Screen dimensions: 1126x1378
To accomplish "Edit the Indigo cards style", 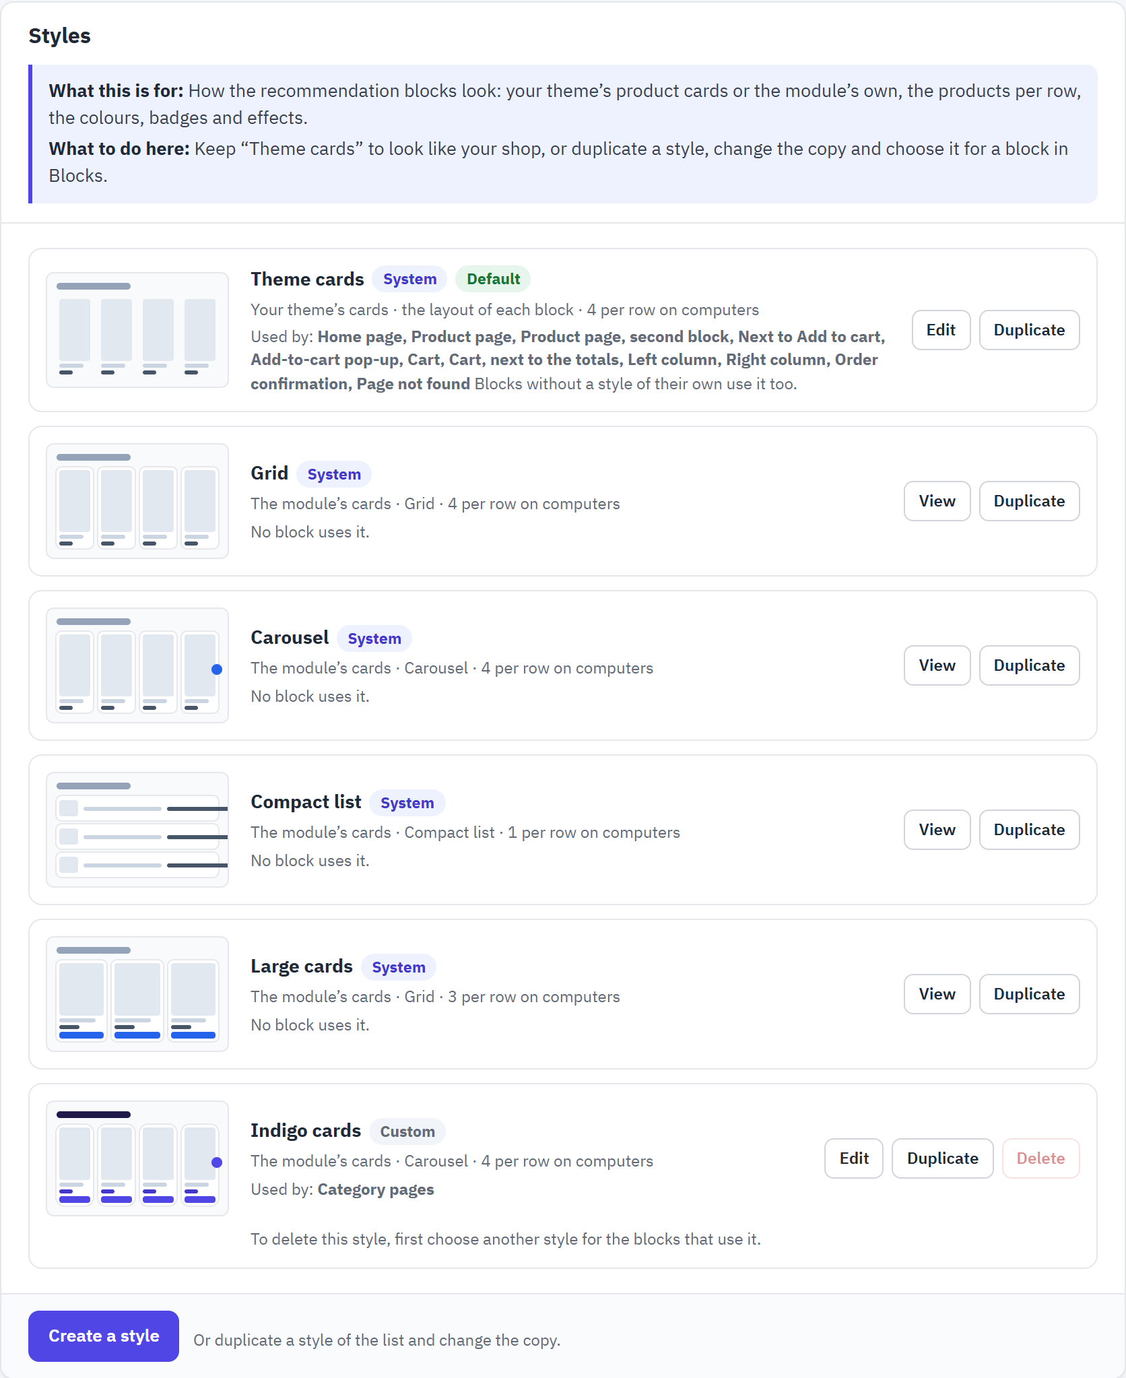I will (854, 1158).
